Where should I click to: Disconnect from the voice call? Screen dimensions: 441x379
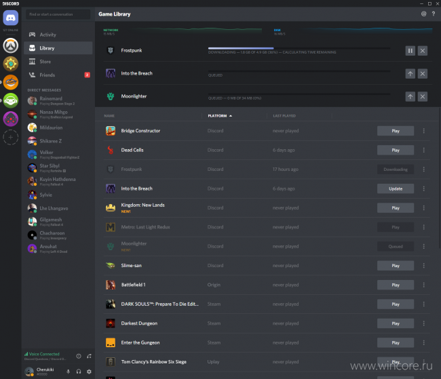(89, 356)
